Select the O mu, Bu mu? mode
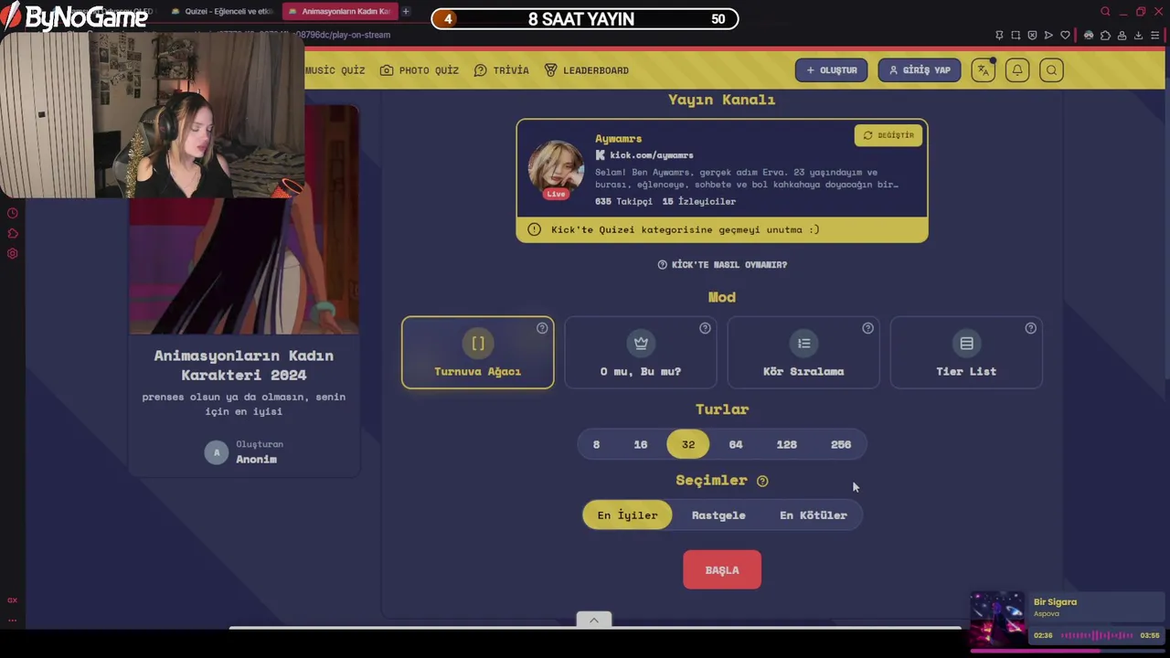 click(640, 353)
